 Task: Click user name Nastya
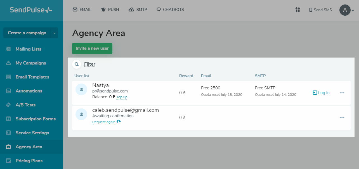[101, 85]
